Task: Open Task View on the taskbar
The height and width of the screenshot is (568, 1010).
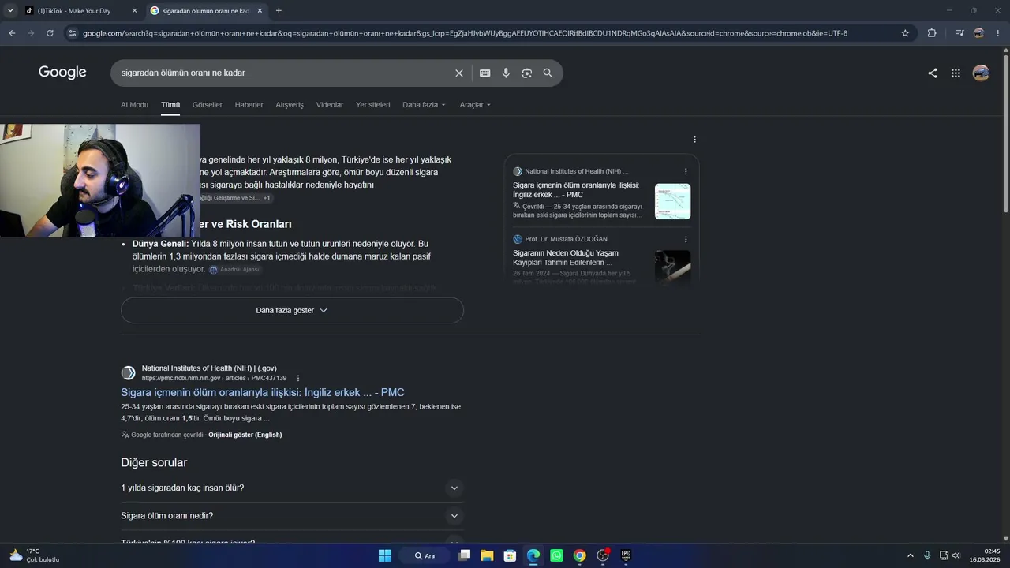Action: (464, 555)
